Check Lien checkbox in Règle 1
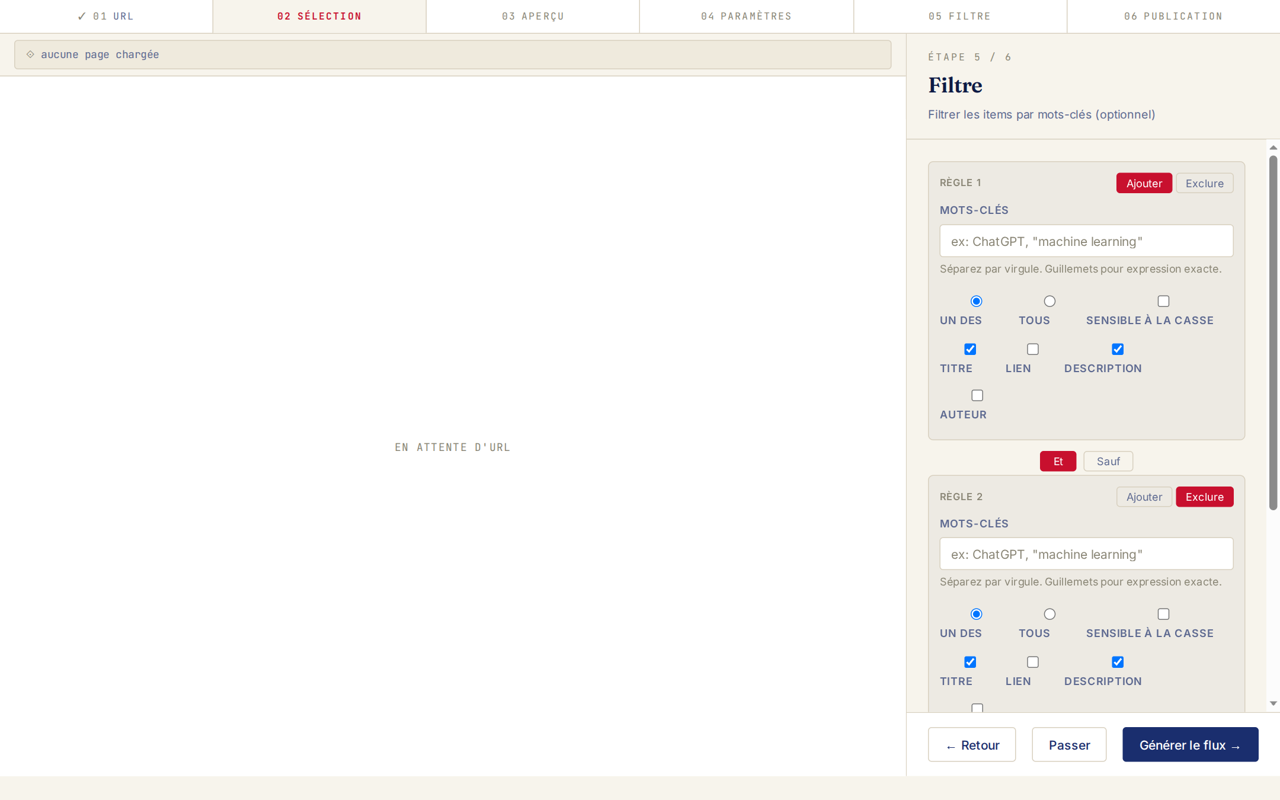The image size is (1280, 800). [x=1033, y=349]
